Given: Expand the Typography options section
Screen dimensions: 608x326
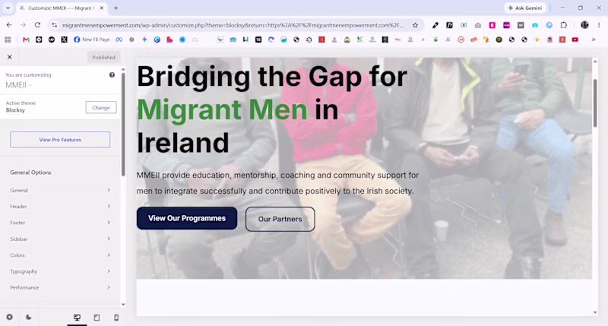Looking at the screenshot, I should coord(60,271).
